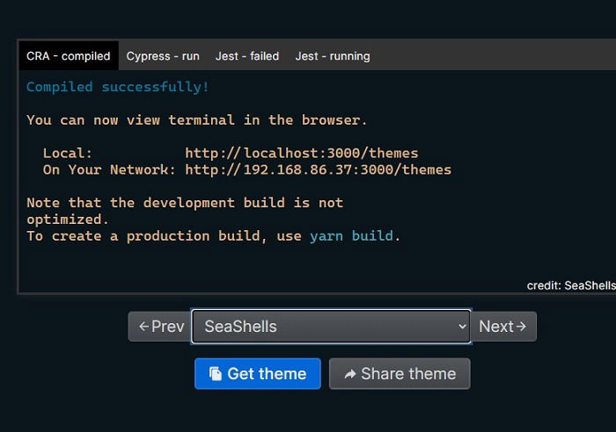Select the Jest - failed tab
Image resolution: width=616 pixels, height=432 pixels.
pos(247,55)
